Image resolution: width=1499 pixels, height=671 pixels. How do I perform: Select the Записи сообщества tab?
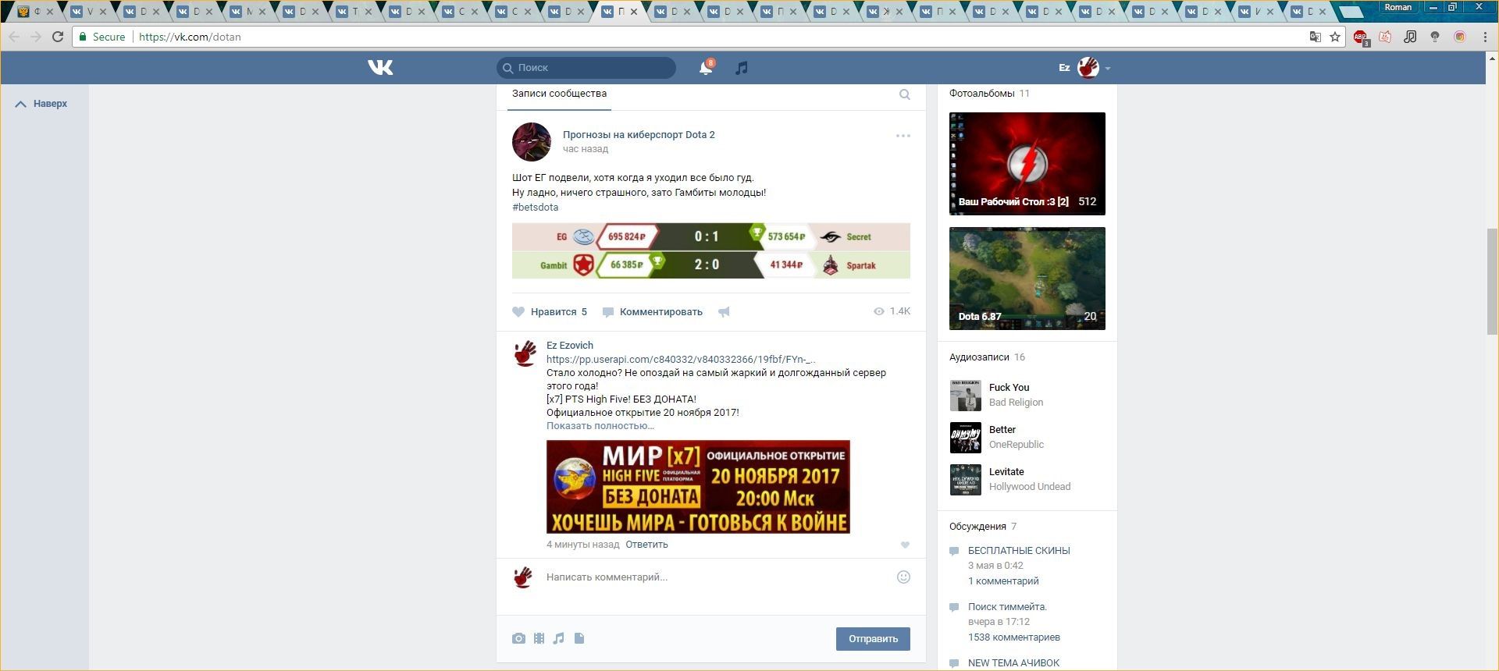coord(559,94)
